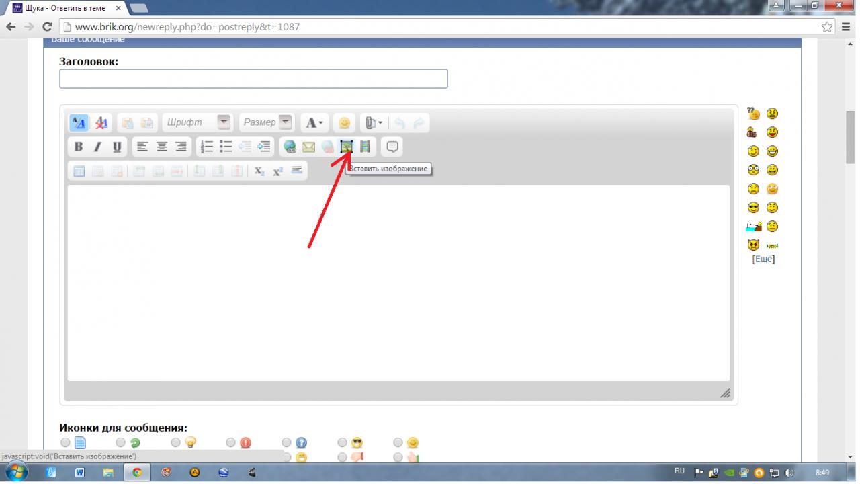Open the Шрифт font dropdown
Screen dimensions: 860x484
224,122
